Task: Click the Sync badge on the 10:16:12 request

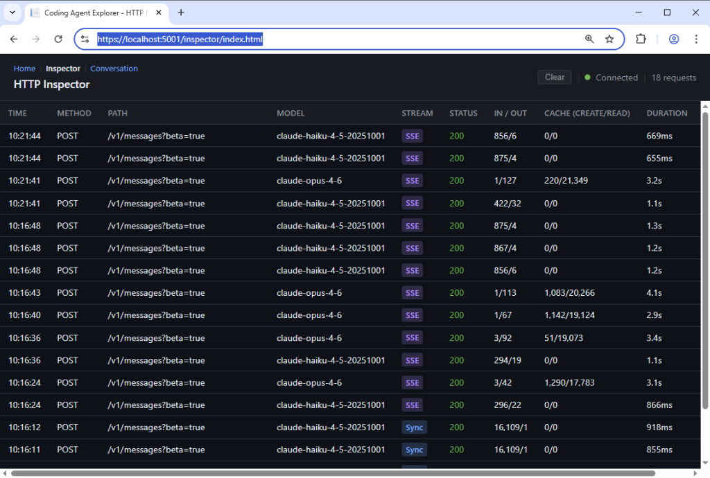Action: pos(414,427)
